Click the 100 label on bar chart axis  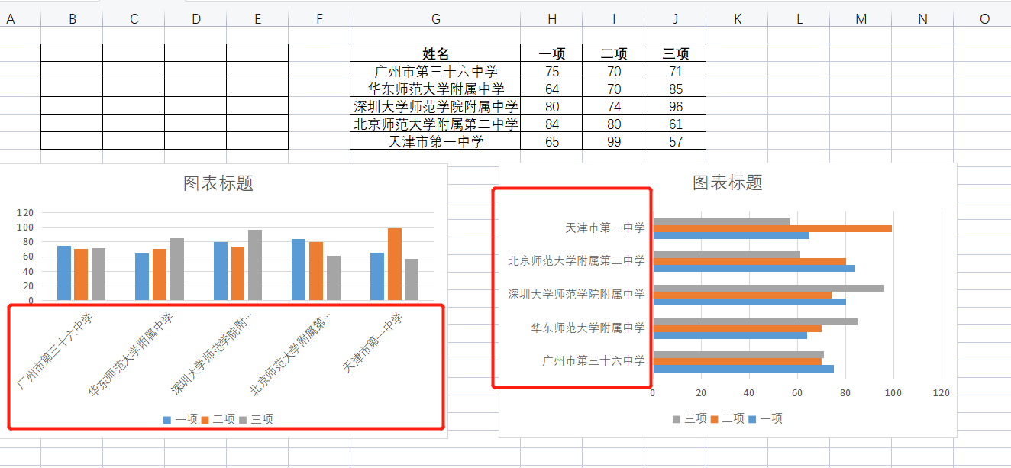point(893,393)
